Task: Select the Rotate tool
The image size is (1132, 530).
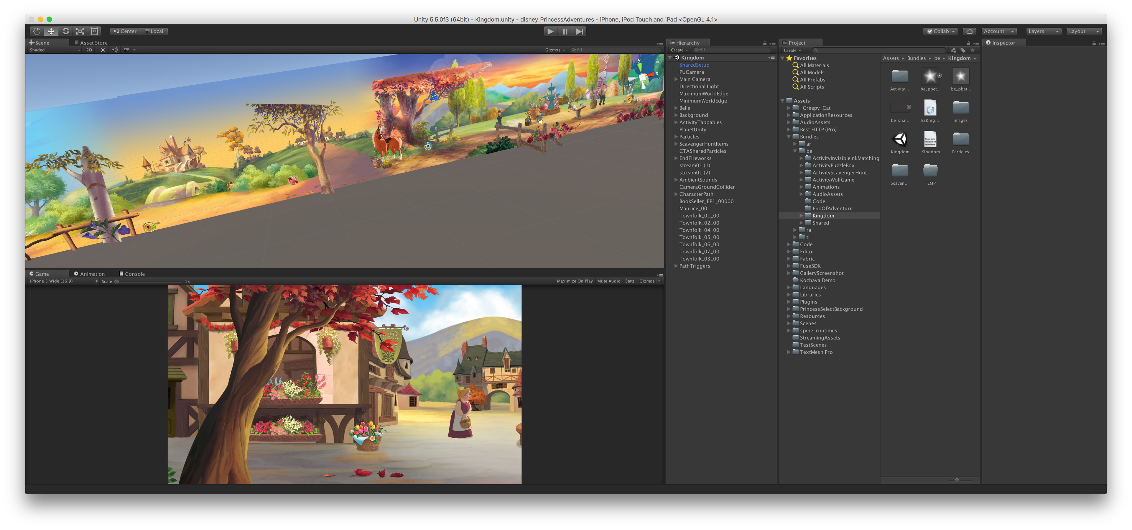Action: [x=66, y=31]
